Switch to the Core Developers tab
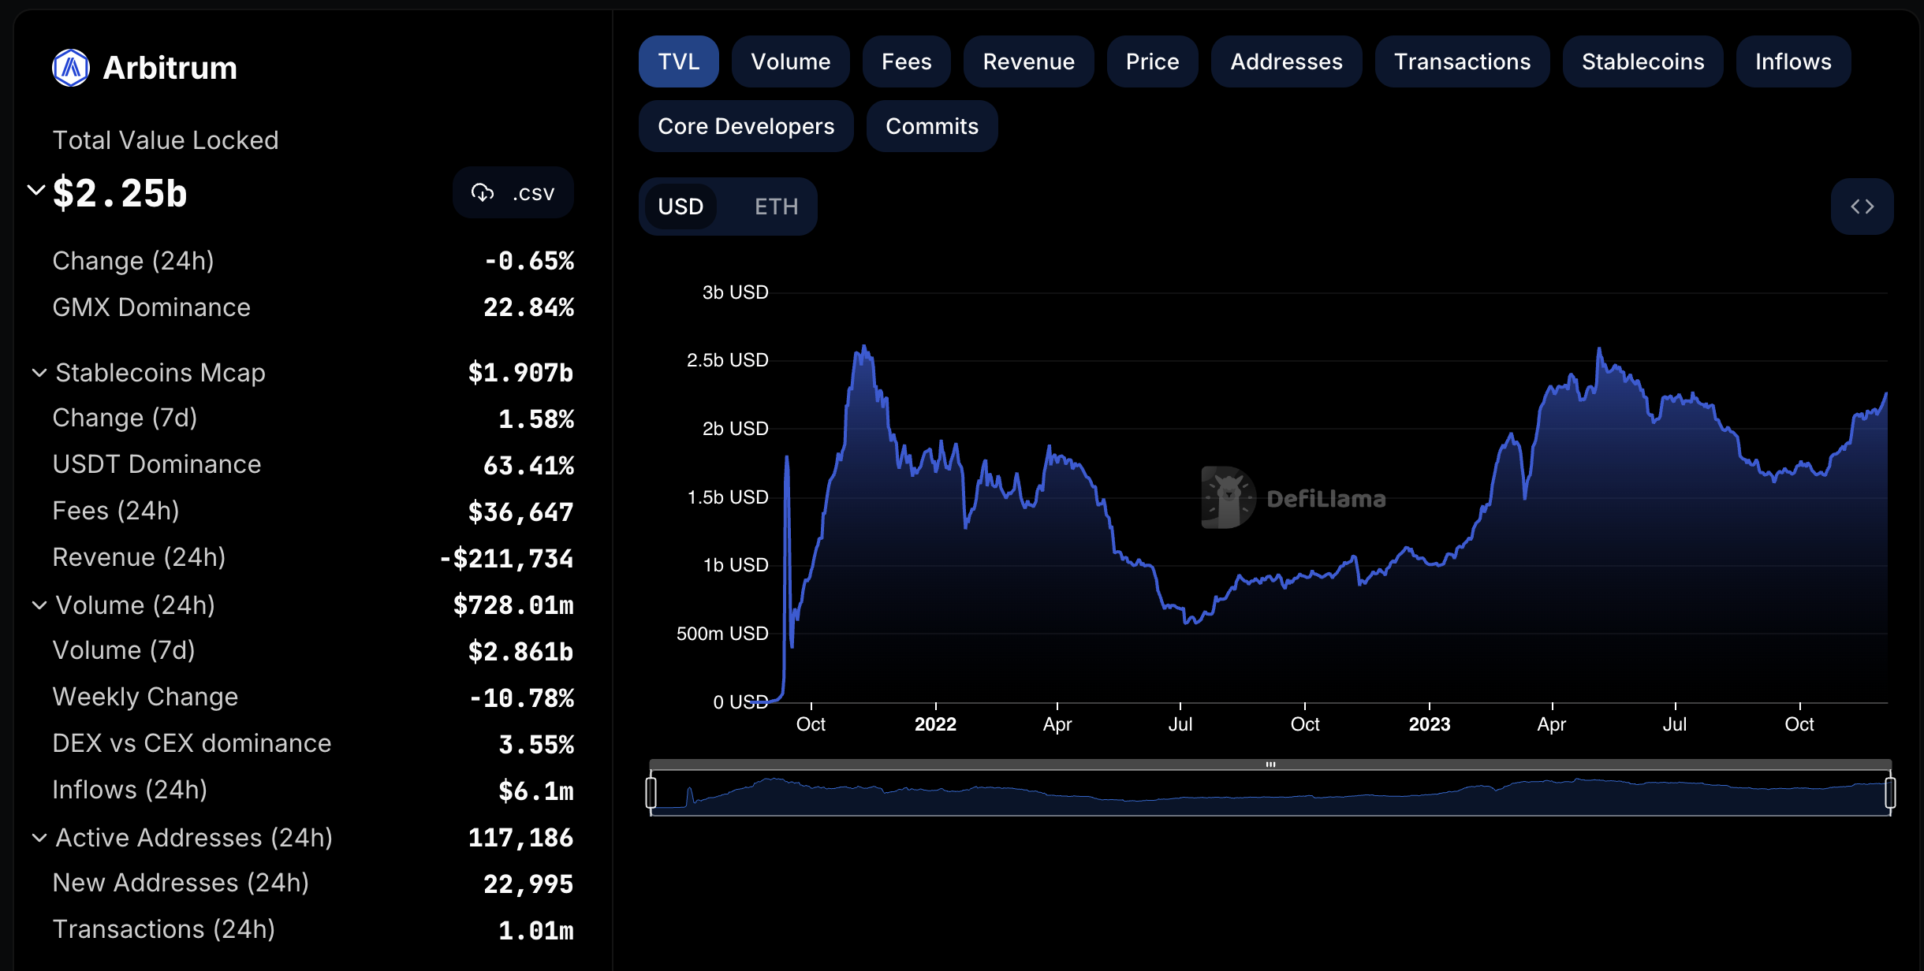This screenshot has height=971, width=1924. [x=745, y=126]
